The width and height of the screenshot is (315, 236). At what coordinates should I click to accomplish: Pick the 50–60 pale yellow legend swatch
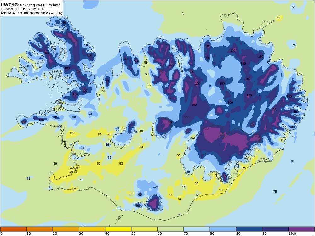click(x=144, y=229)
